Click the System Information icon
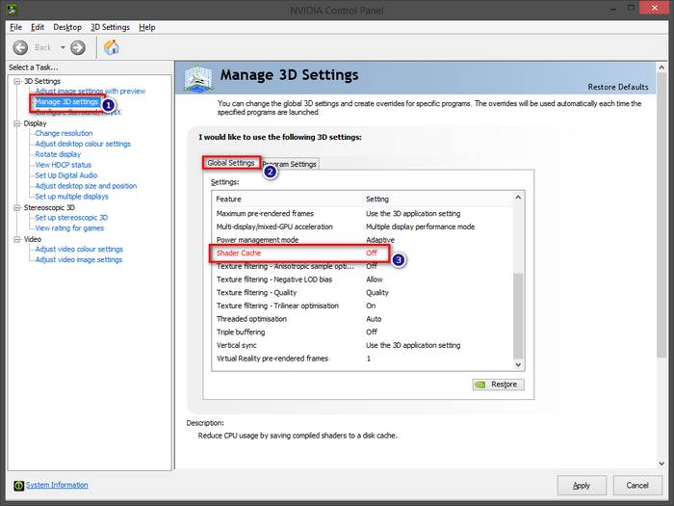Viewport: 674px width, 506px height. 18,486
